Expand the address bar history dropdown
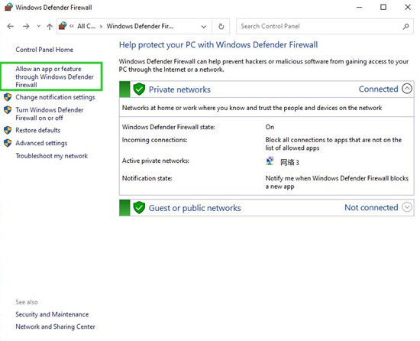Screen dimensions: 420x341 [204, 27]
